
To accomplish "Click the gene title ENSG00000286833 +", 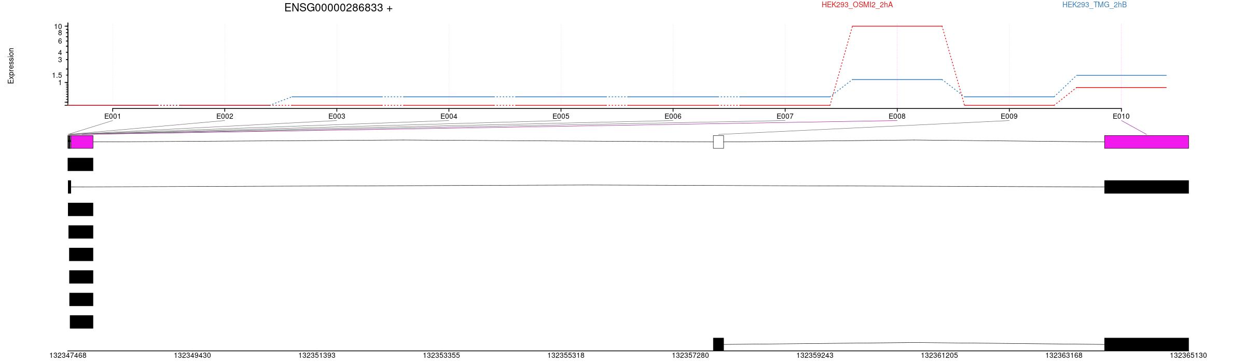I will [x=338, y=8].
